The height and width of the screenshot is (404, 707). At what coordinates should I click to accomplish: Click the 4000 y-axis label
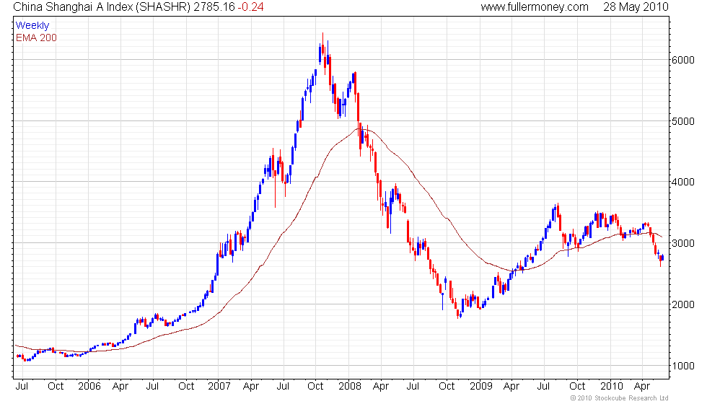pyautogui.click(x=682, y=182)
